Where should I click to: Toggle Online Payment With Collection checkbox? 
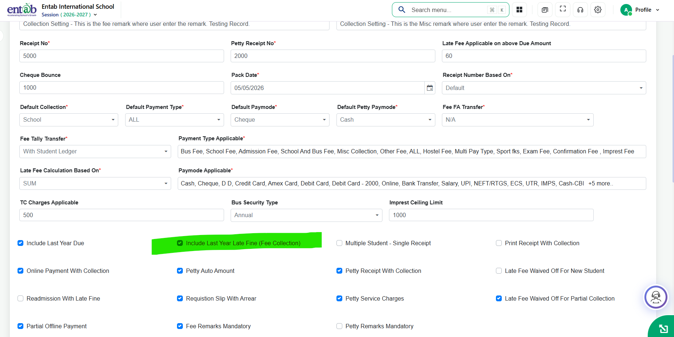click(x=20, y=271)
